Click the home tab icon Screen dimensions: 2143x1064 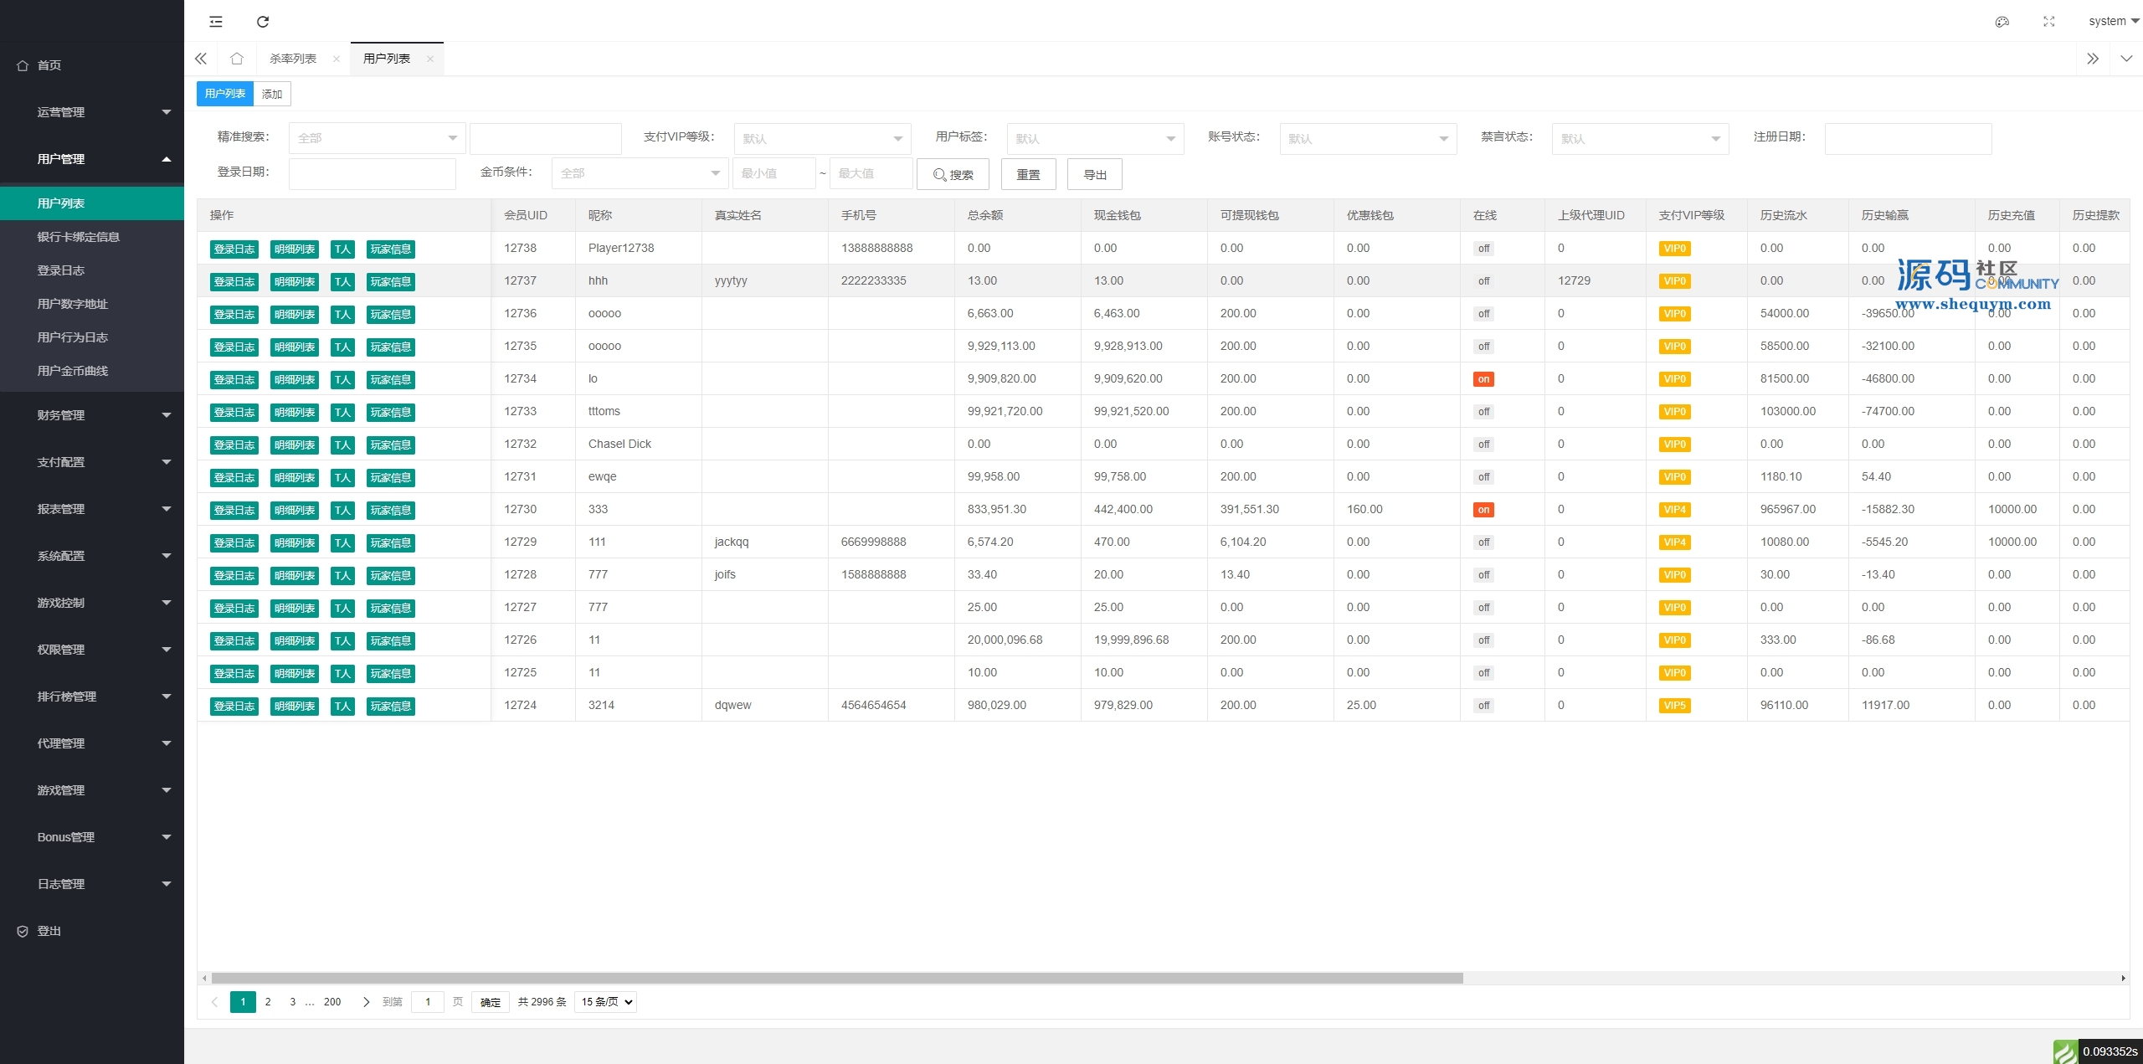(237, 59)
